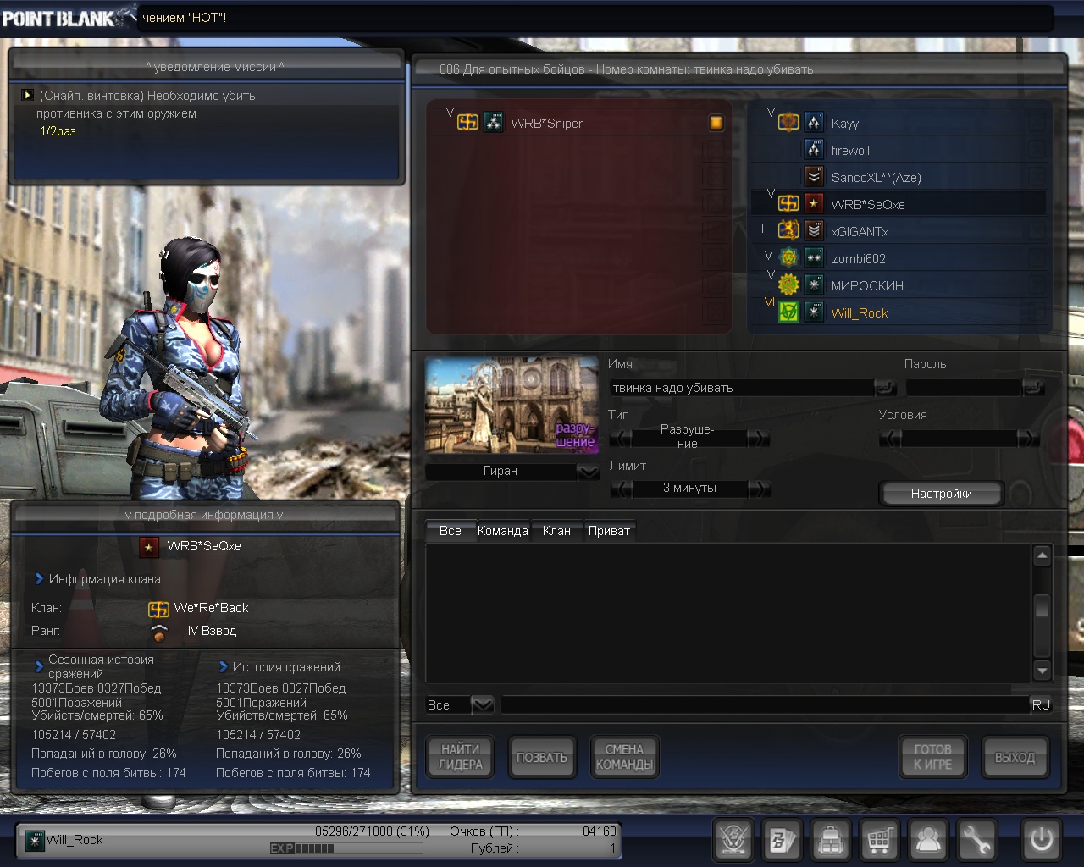Click the chat scrollbar down arrow
This screenshot has height=867, width=1084.
(x=1043, y=671)
